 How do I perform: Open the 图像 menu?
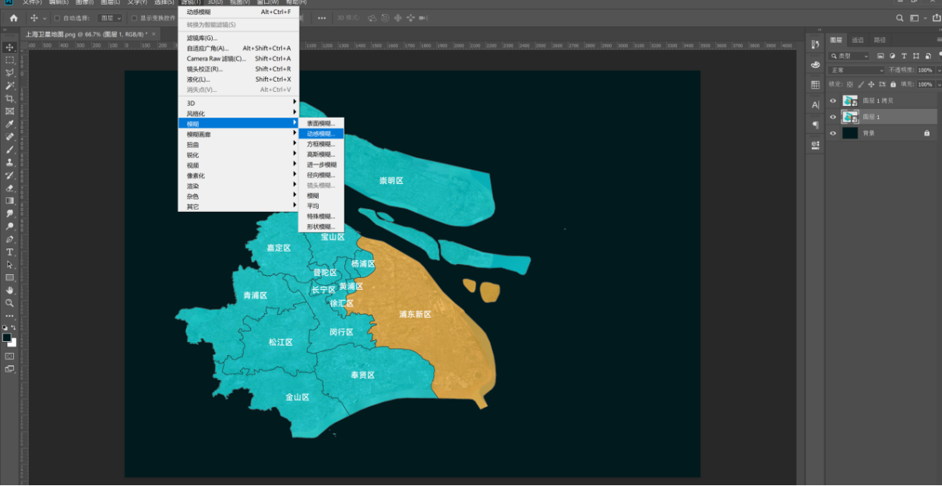click(83, 4)
